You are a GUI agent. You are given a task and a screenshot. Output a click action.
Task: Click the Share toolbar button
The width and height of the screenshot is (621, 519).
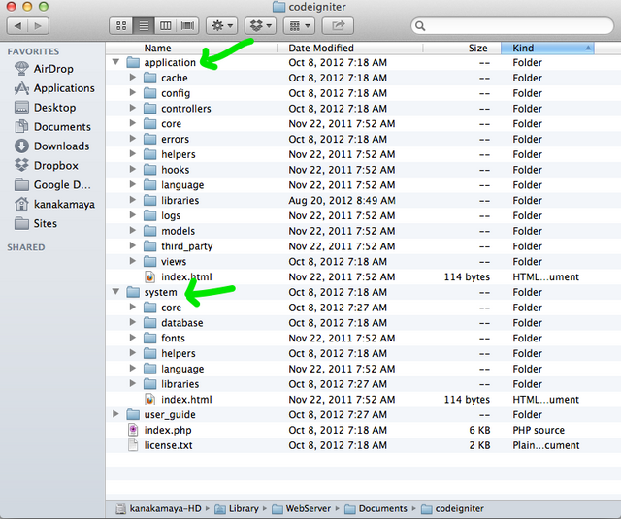tap(338, 26)
